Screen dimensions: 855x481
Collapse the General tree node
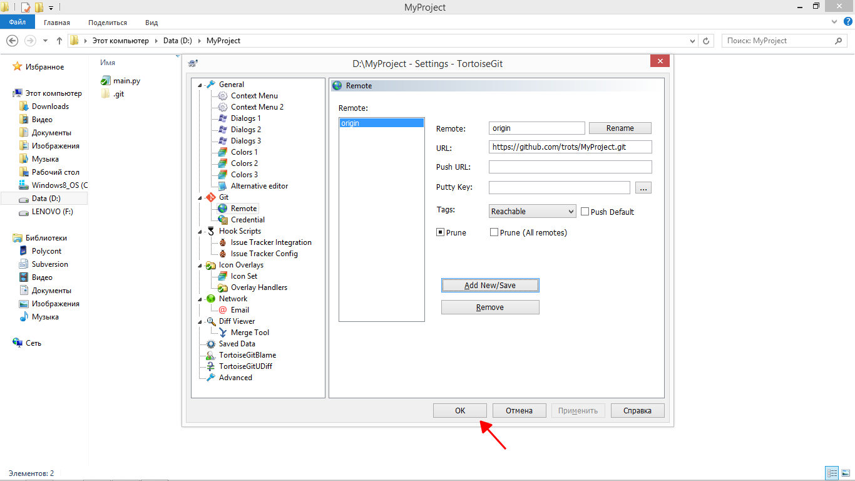click(200, 85)
